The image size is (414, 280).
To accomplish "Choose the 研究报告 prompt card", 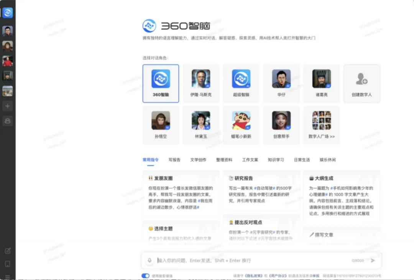I will (x=261, y=191).
